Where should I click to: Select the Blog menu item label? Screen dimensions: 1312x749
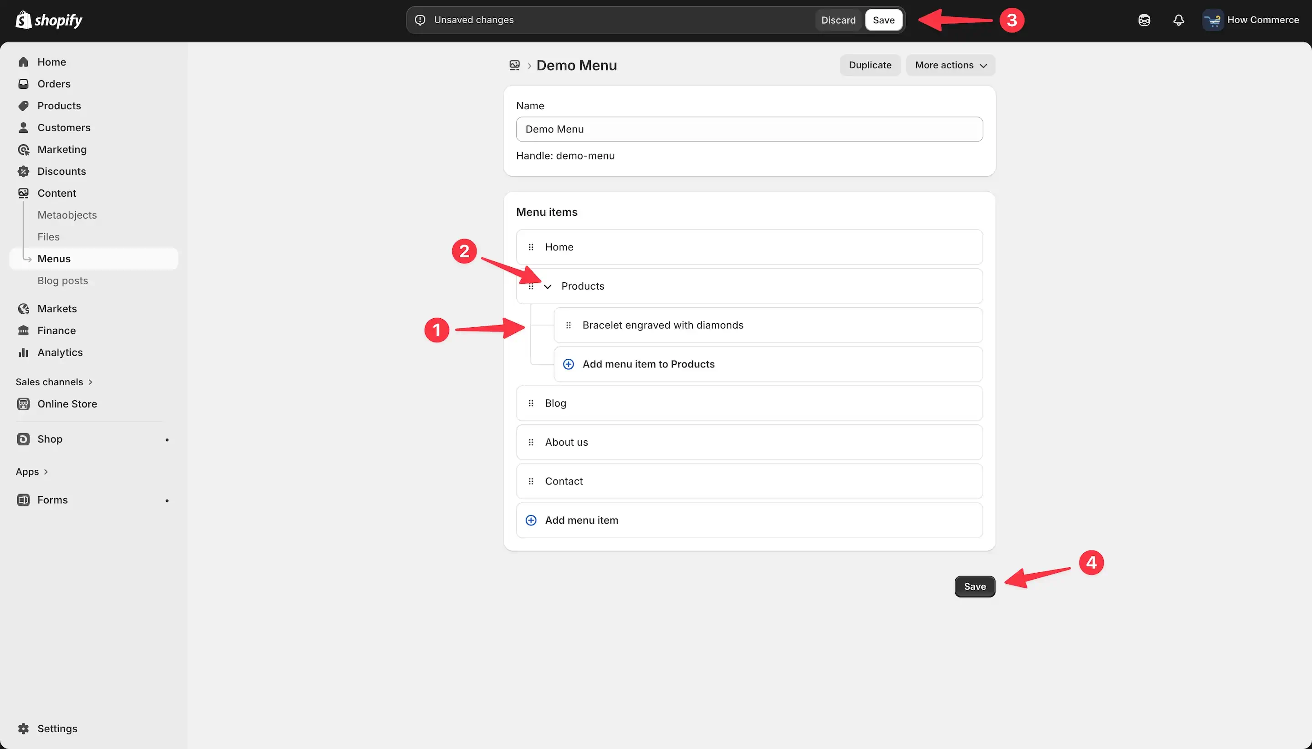pyautogui.click(x=555, y=403)
